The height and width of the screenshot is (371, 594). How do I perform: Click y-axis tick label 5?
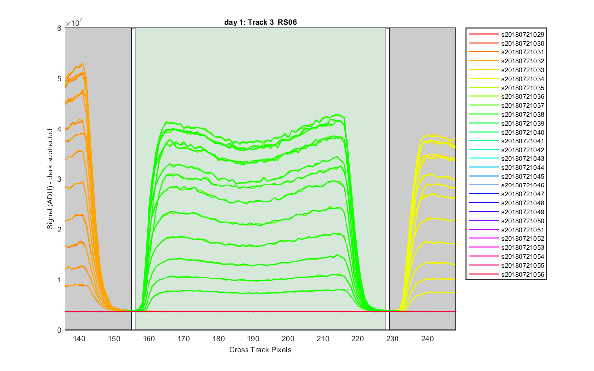[60, 79]
